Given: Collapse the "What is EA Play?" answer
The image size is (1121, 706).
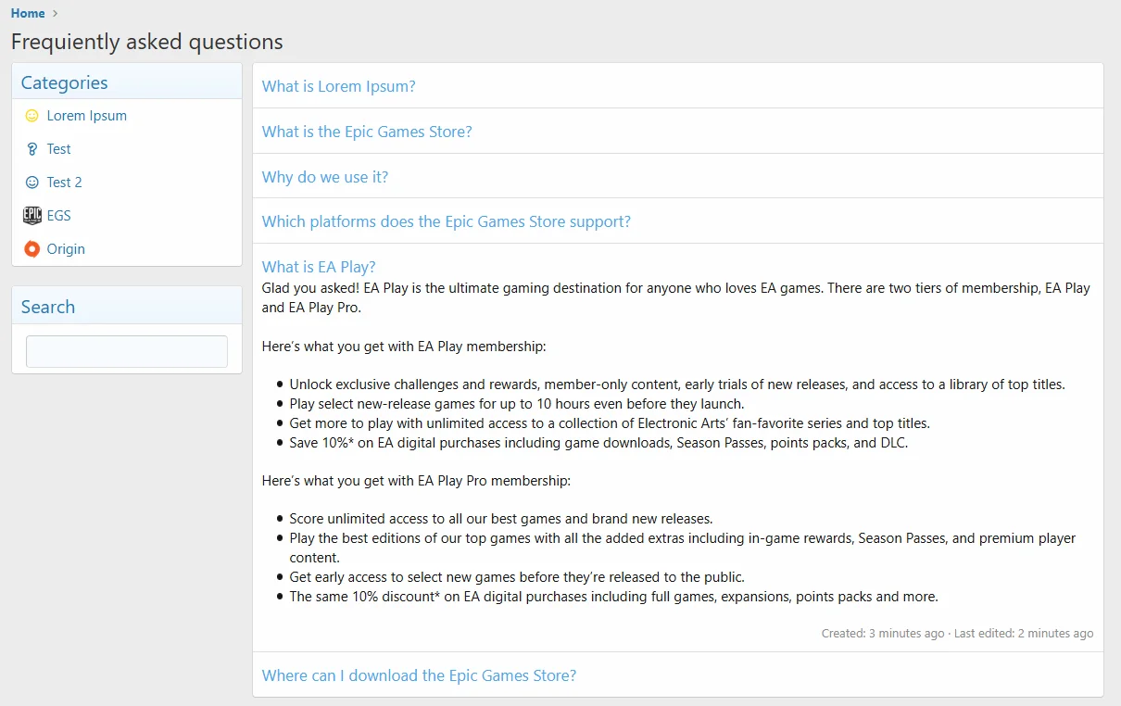Looking at the screenshot, I should 319,267.
